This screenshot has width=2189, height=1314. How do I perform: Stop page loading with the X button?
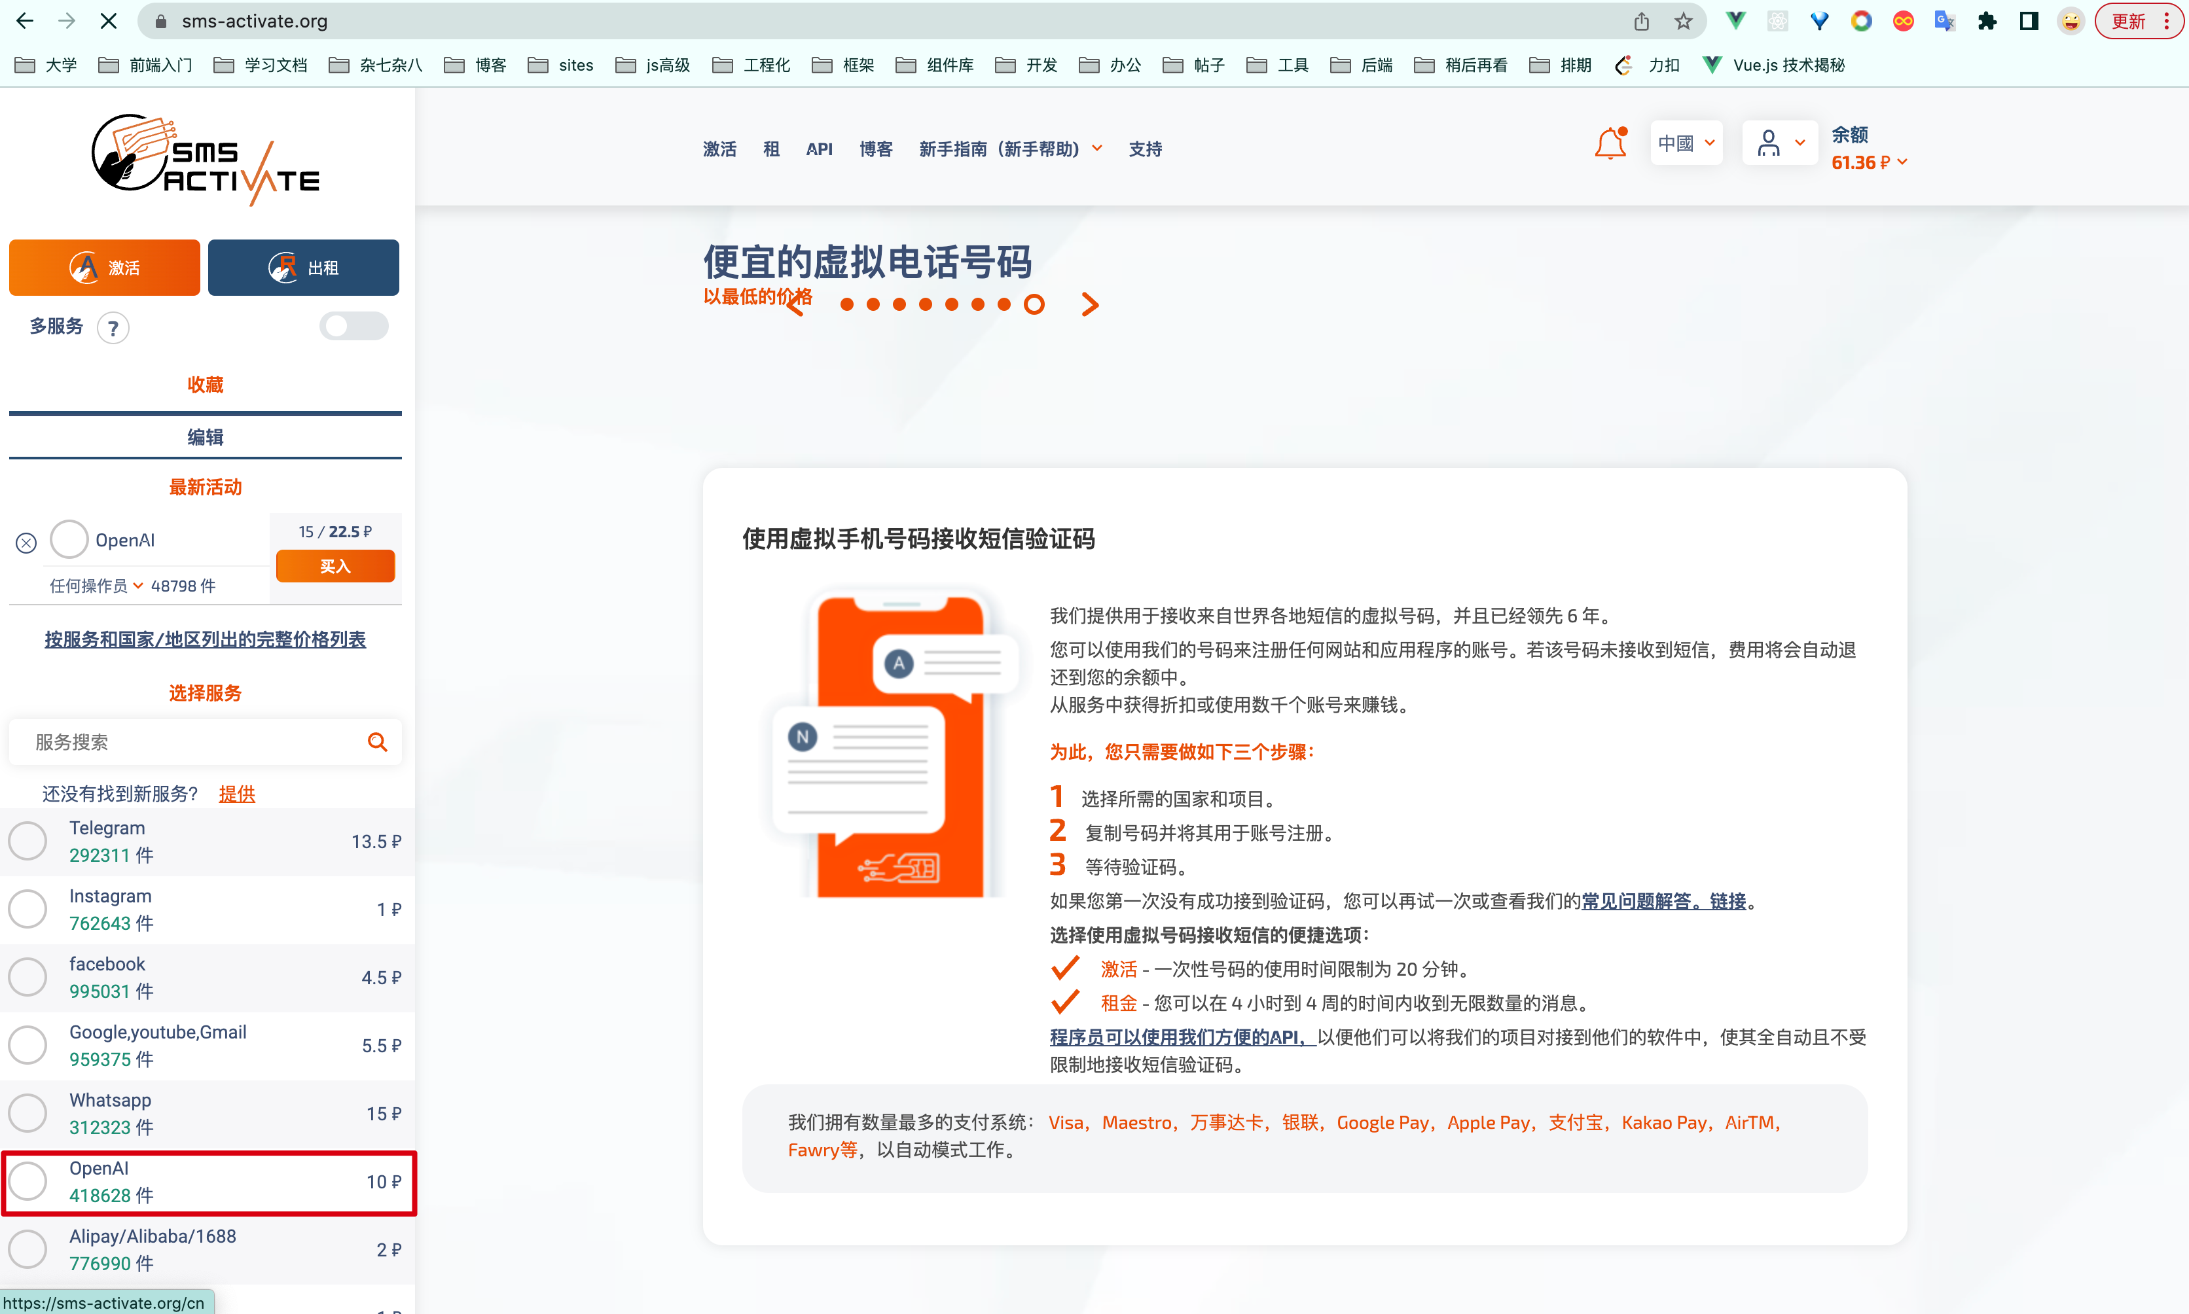pyautogui.click(x=109, y=21)
